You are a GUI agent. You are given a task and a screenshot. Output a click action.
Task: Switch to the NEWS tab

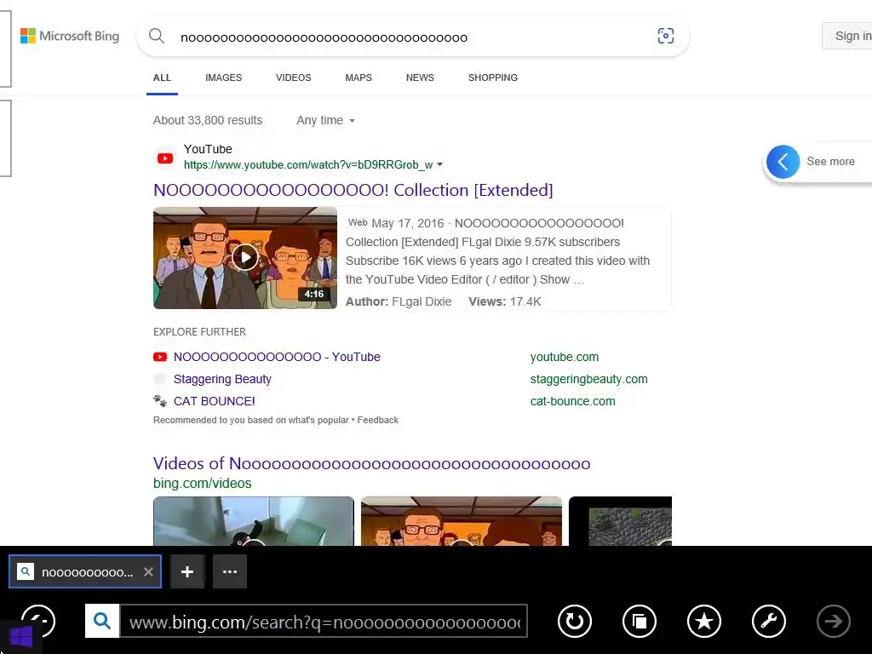click(420, 77)
